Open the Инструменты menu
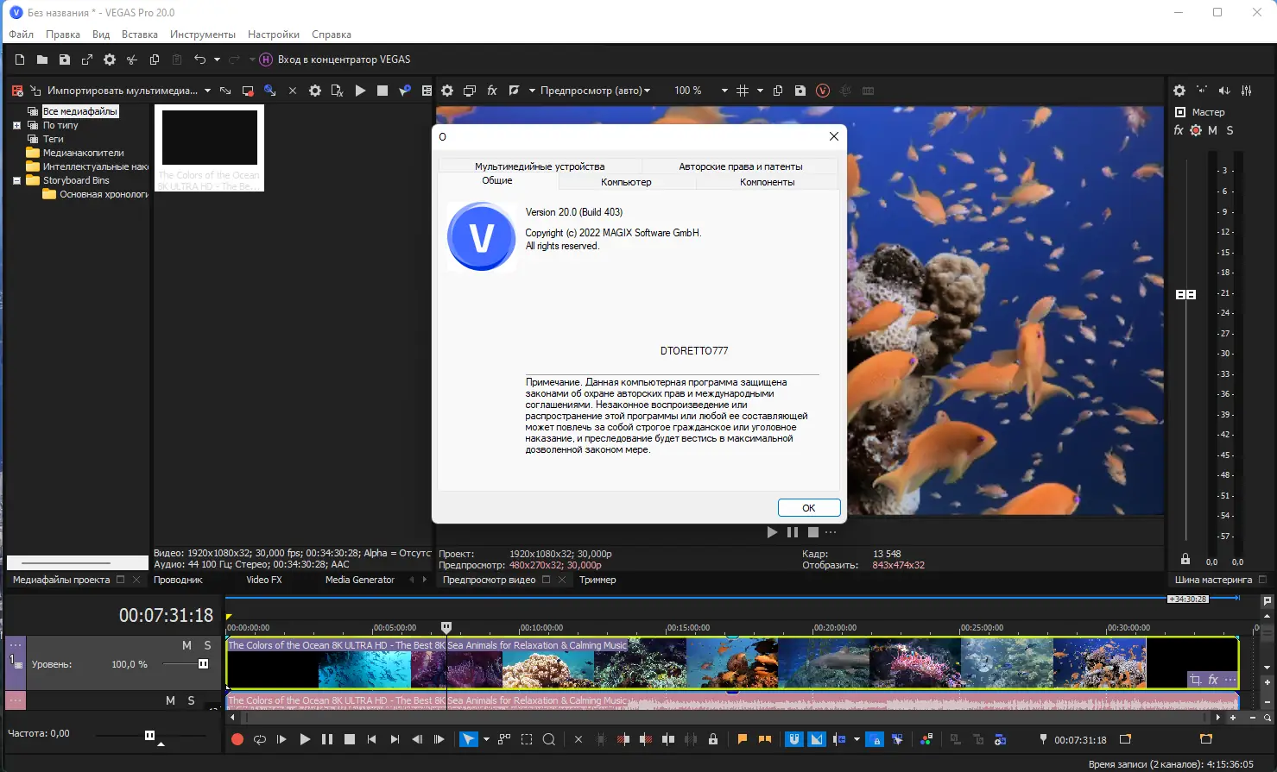Viewport: 1277px width, 772px height. click(203, 35)
